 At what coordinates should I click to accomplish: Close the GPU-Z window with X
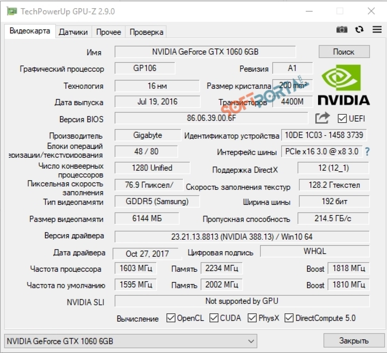(x=371, y=11)
